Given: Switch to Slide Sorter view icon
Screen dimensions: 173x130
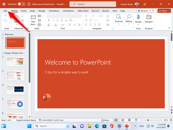Looking at the screenshot, I should pos(123,120).
